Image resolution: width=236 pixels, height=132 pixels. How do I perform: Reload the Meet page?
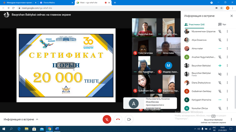point(13,8)
